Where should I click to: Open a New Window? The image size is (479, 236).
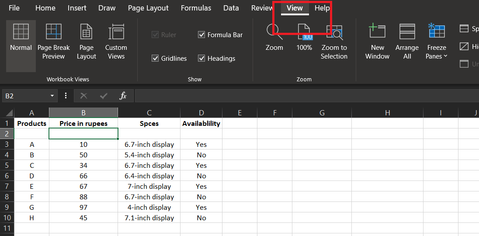coord(377,42)
